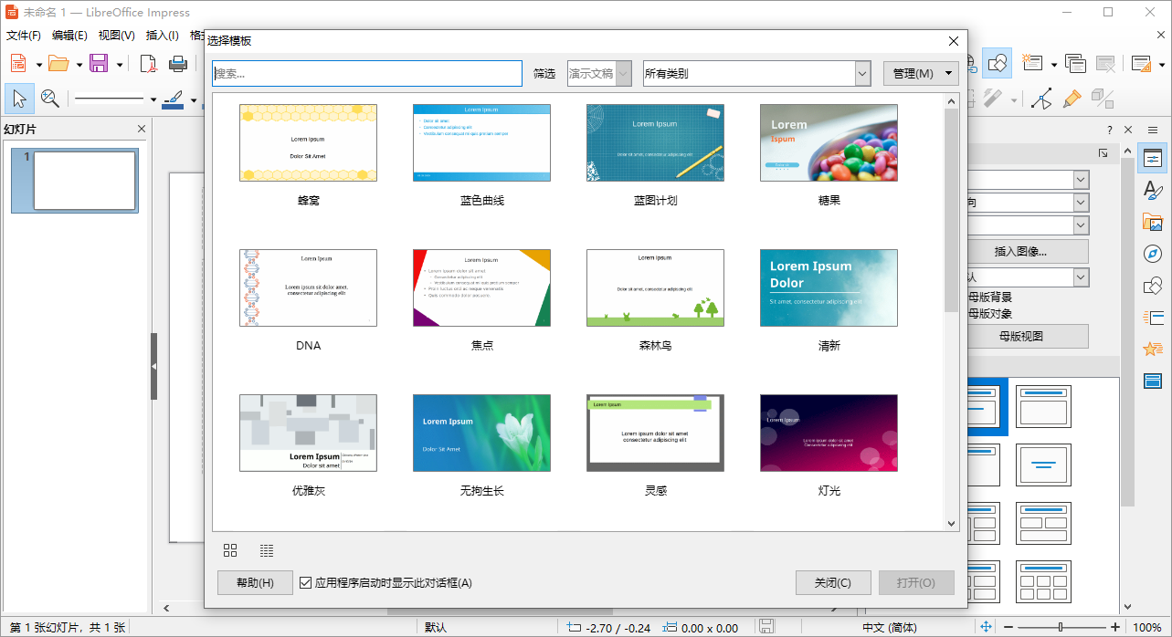The width and height of the screenshot is (1172, 637).
Task: Open the 视图(V) menu
Action: [x=115, y=36]
